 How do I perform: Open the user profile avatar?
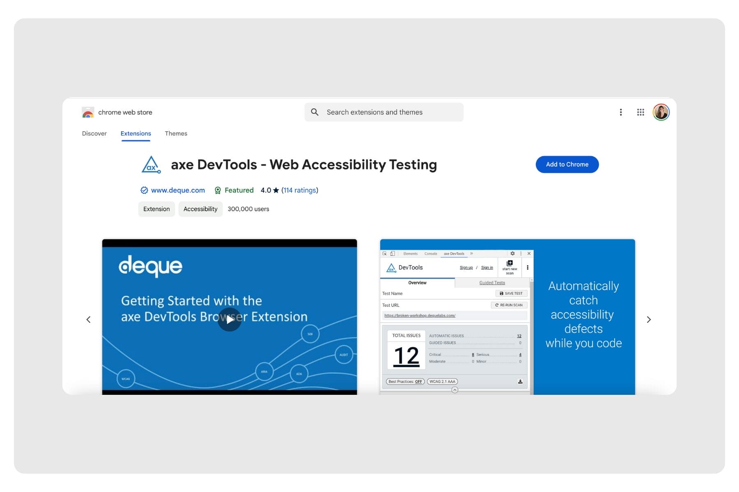pos(661,112)
